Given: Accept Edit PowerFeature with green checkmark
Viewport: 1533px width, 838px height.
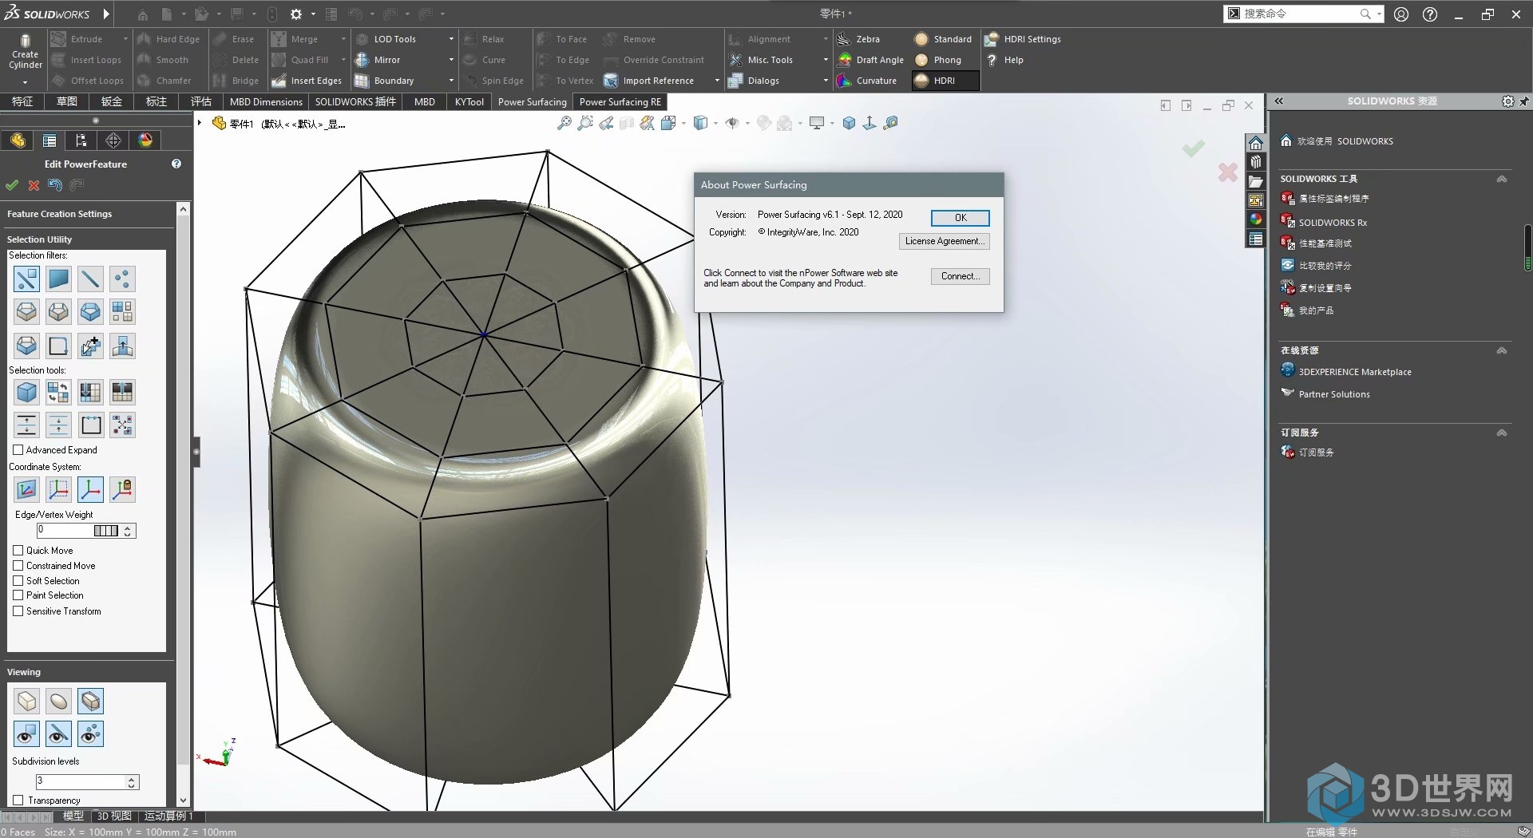Looking at the screenshot, I should coord(12,185).
